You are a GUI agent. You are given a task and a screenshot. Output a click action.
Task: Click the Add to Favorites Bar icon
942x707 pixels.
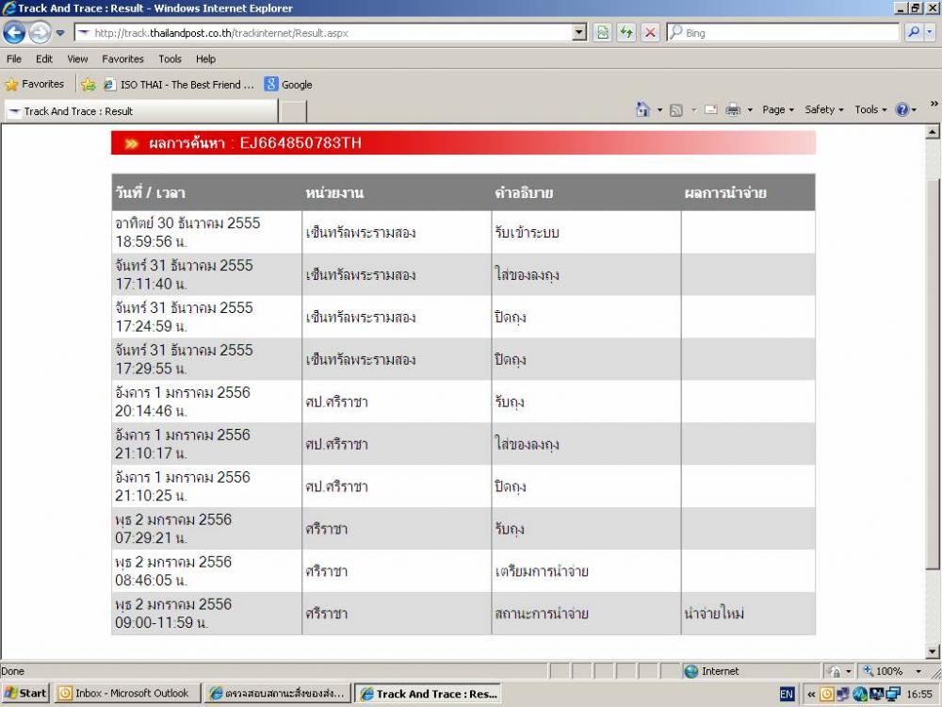tap(89, 85)
